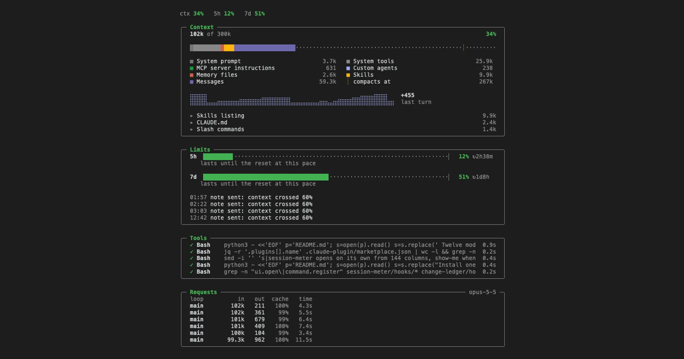Click the yellow Skills legend square

click(x=348, y=75)
